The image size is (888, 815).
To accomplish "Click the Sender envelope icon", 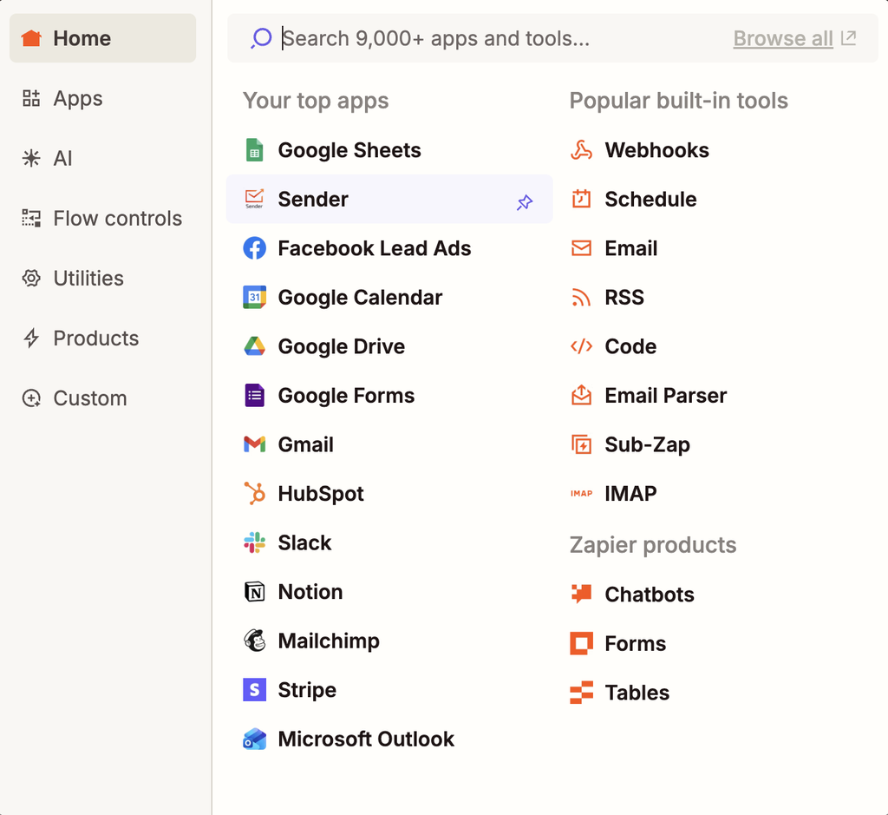I will coord(254,199).
